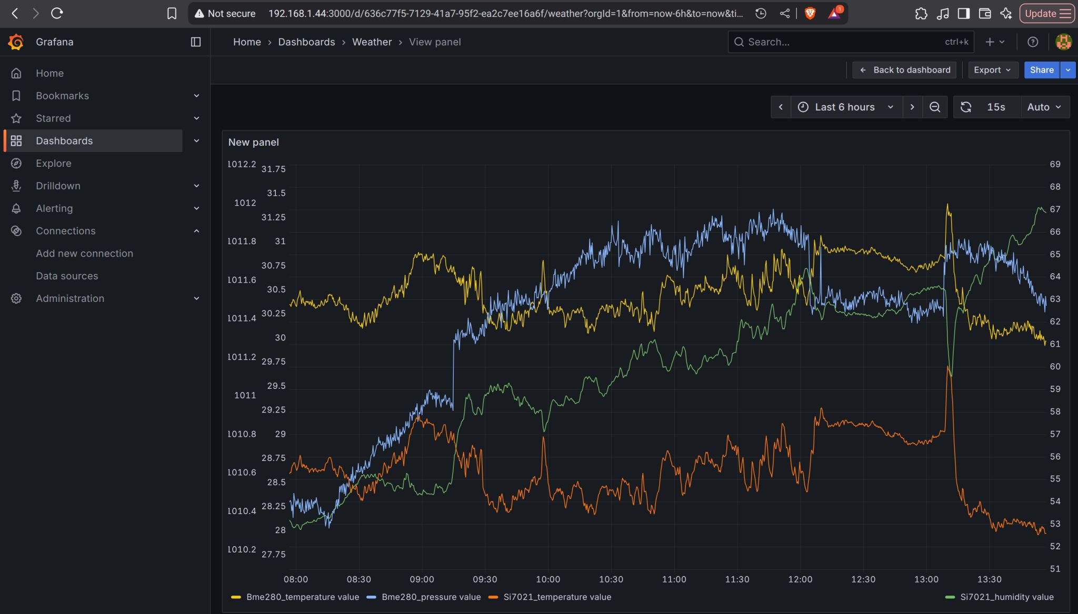Open Explore in the sidebar

[53, 163]
